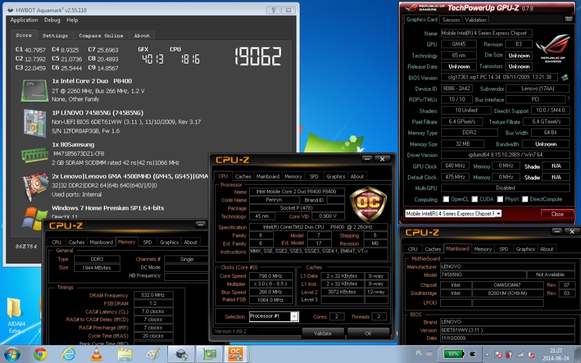Click the Driver Version field in GPU-Z
The height and width of the screenshot is (363, 581).
click(x=505, y=154)
